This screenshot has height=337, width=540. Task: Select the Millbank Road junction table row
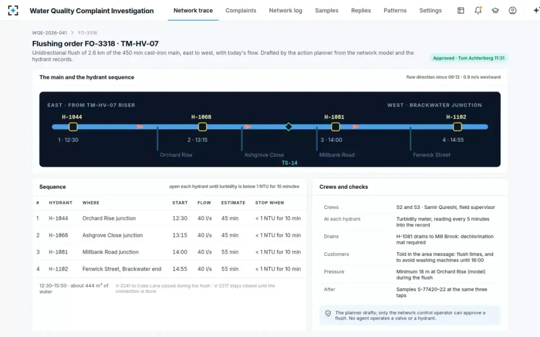point(170,252)
